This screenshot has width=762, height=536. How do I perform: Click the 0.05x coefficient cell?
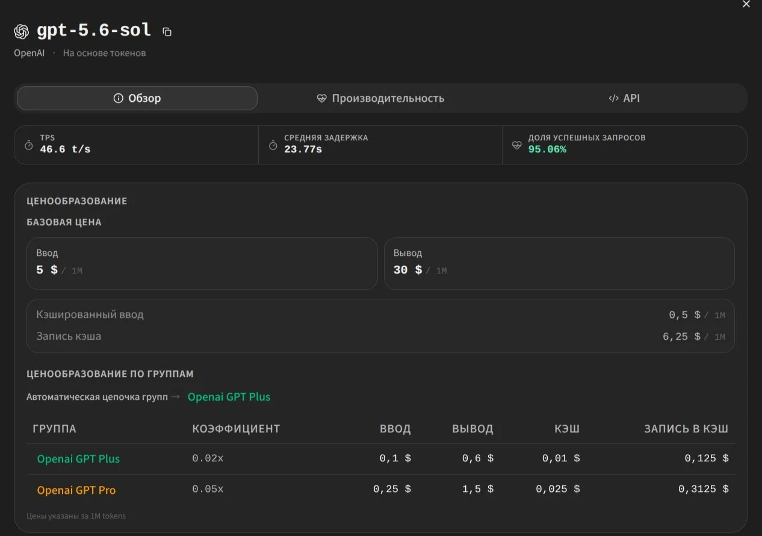click(208, 489)
